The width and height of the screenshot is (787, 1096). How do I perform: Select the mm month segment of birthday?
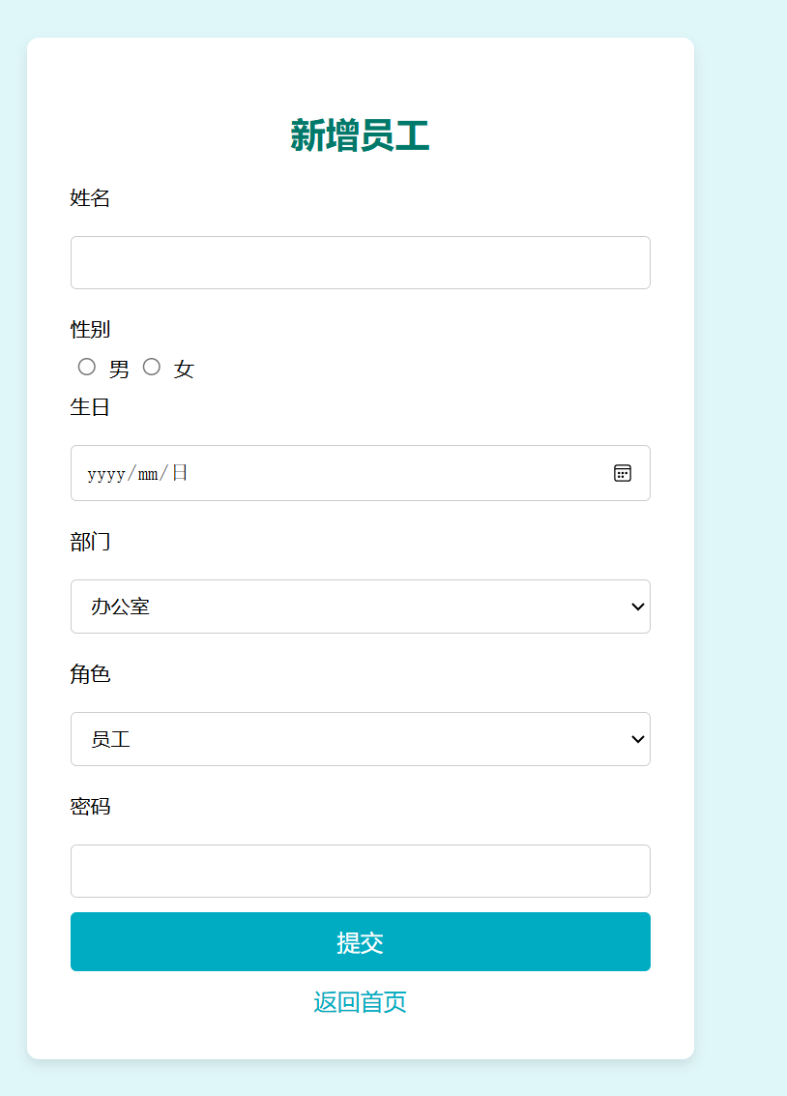tap(147, 474)
